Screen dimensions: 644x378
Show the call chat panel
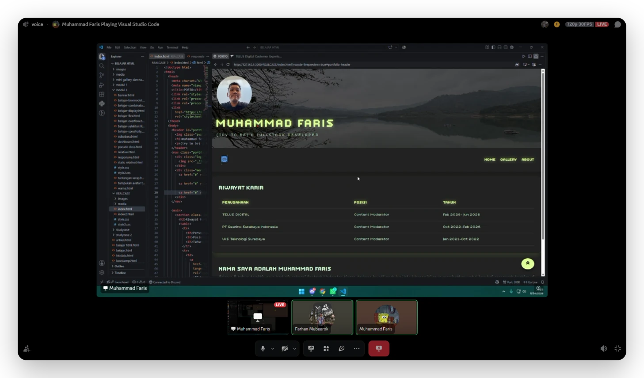617,24
